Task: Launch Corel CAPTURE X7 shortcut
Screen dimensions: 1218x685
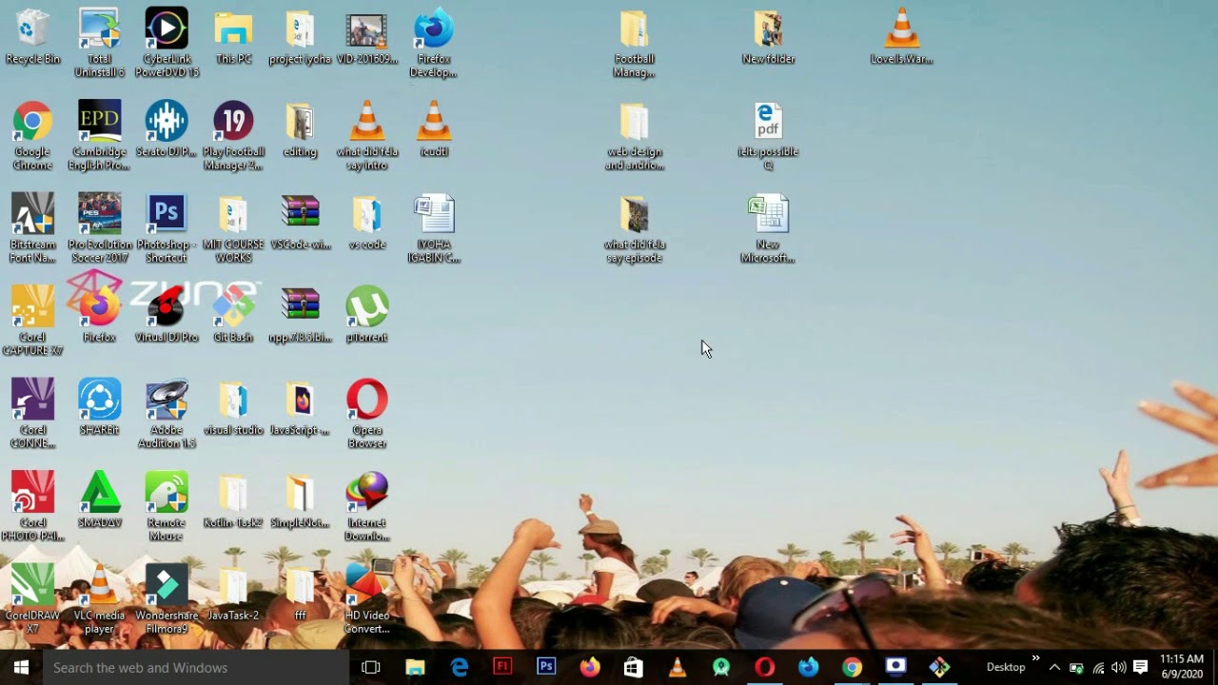Action: 32,321
